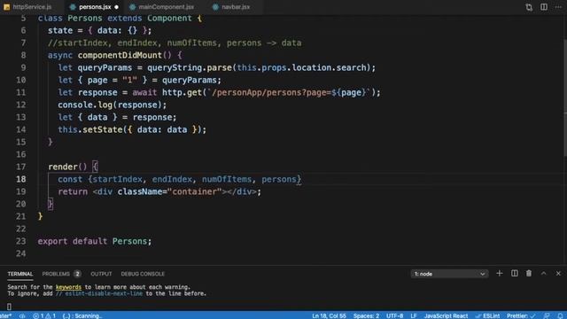
Task: Select the persons.jsx editor tab
Action: (x=95, y=7)
